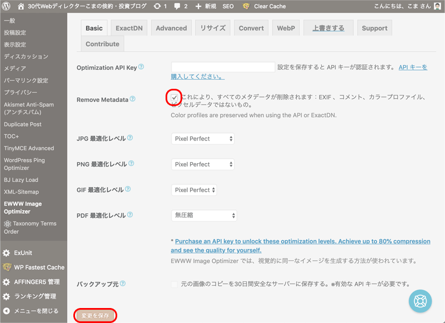The height and width of the screenshot is (323, 445).
Task: Collapse menu with メニューを閉じる arrow icon
Action: coord(6,311)
